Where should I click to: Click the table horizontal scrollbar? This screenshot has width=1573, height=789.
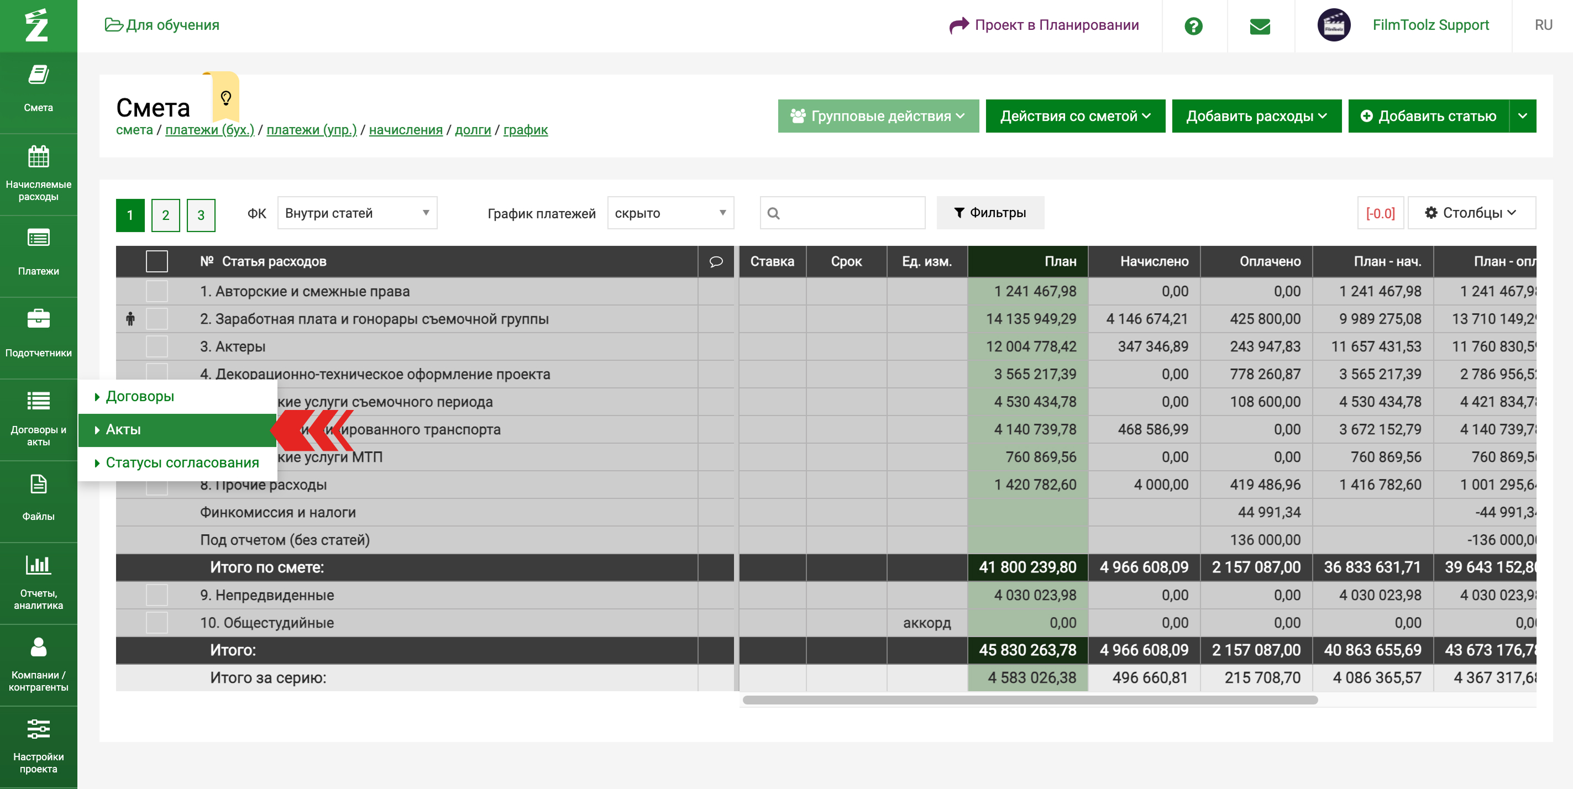tap(1029, 700)
